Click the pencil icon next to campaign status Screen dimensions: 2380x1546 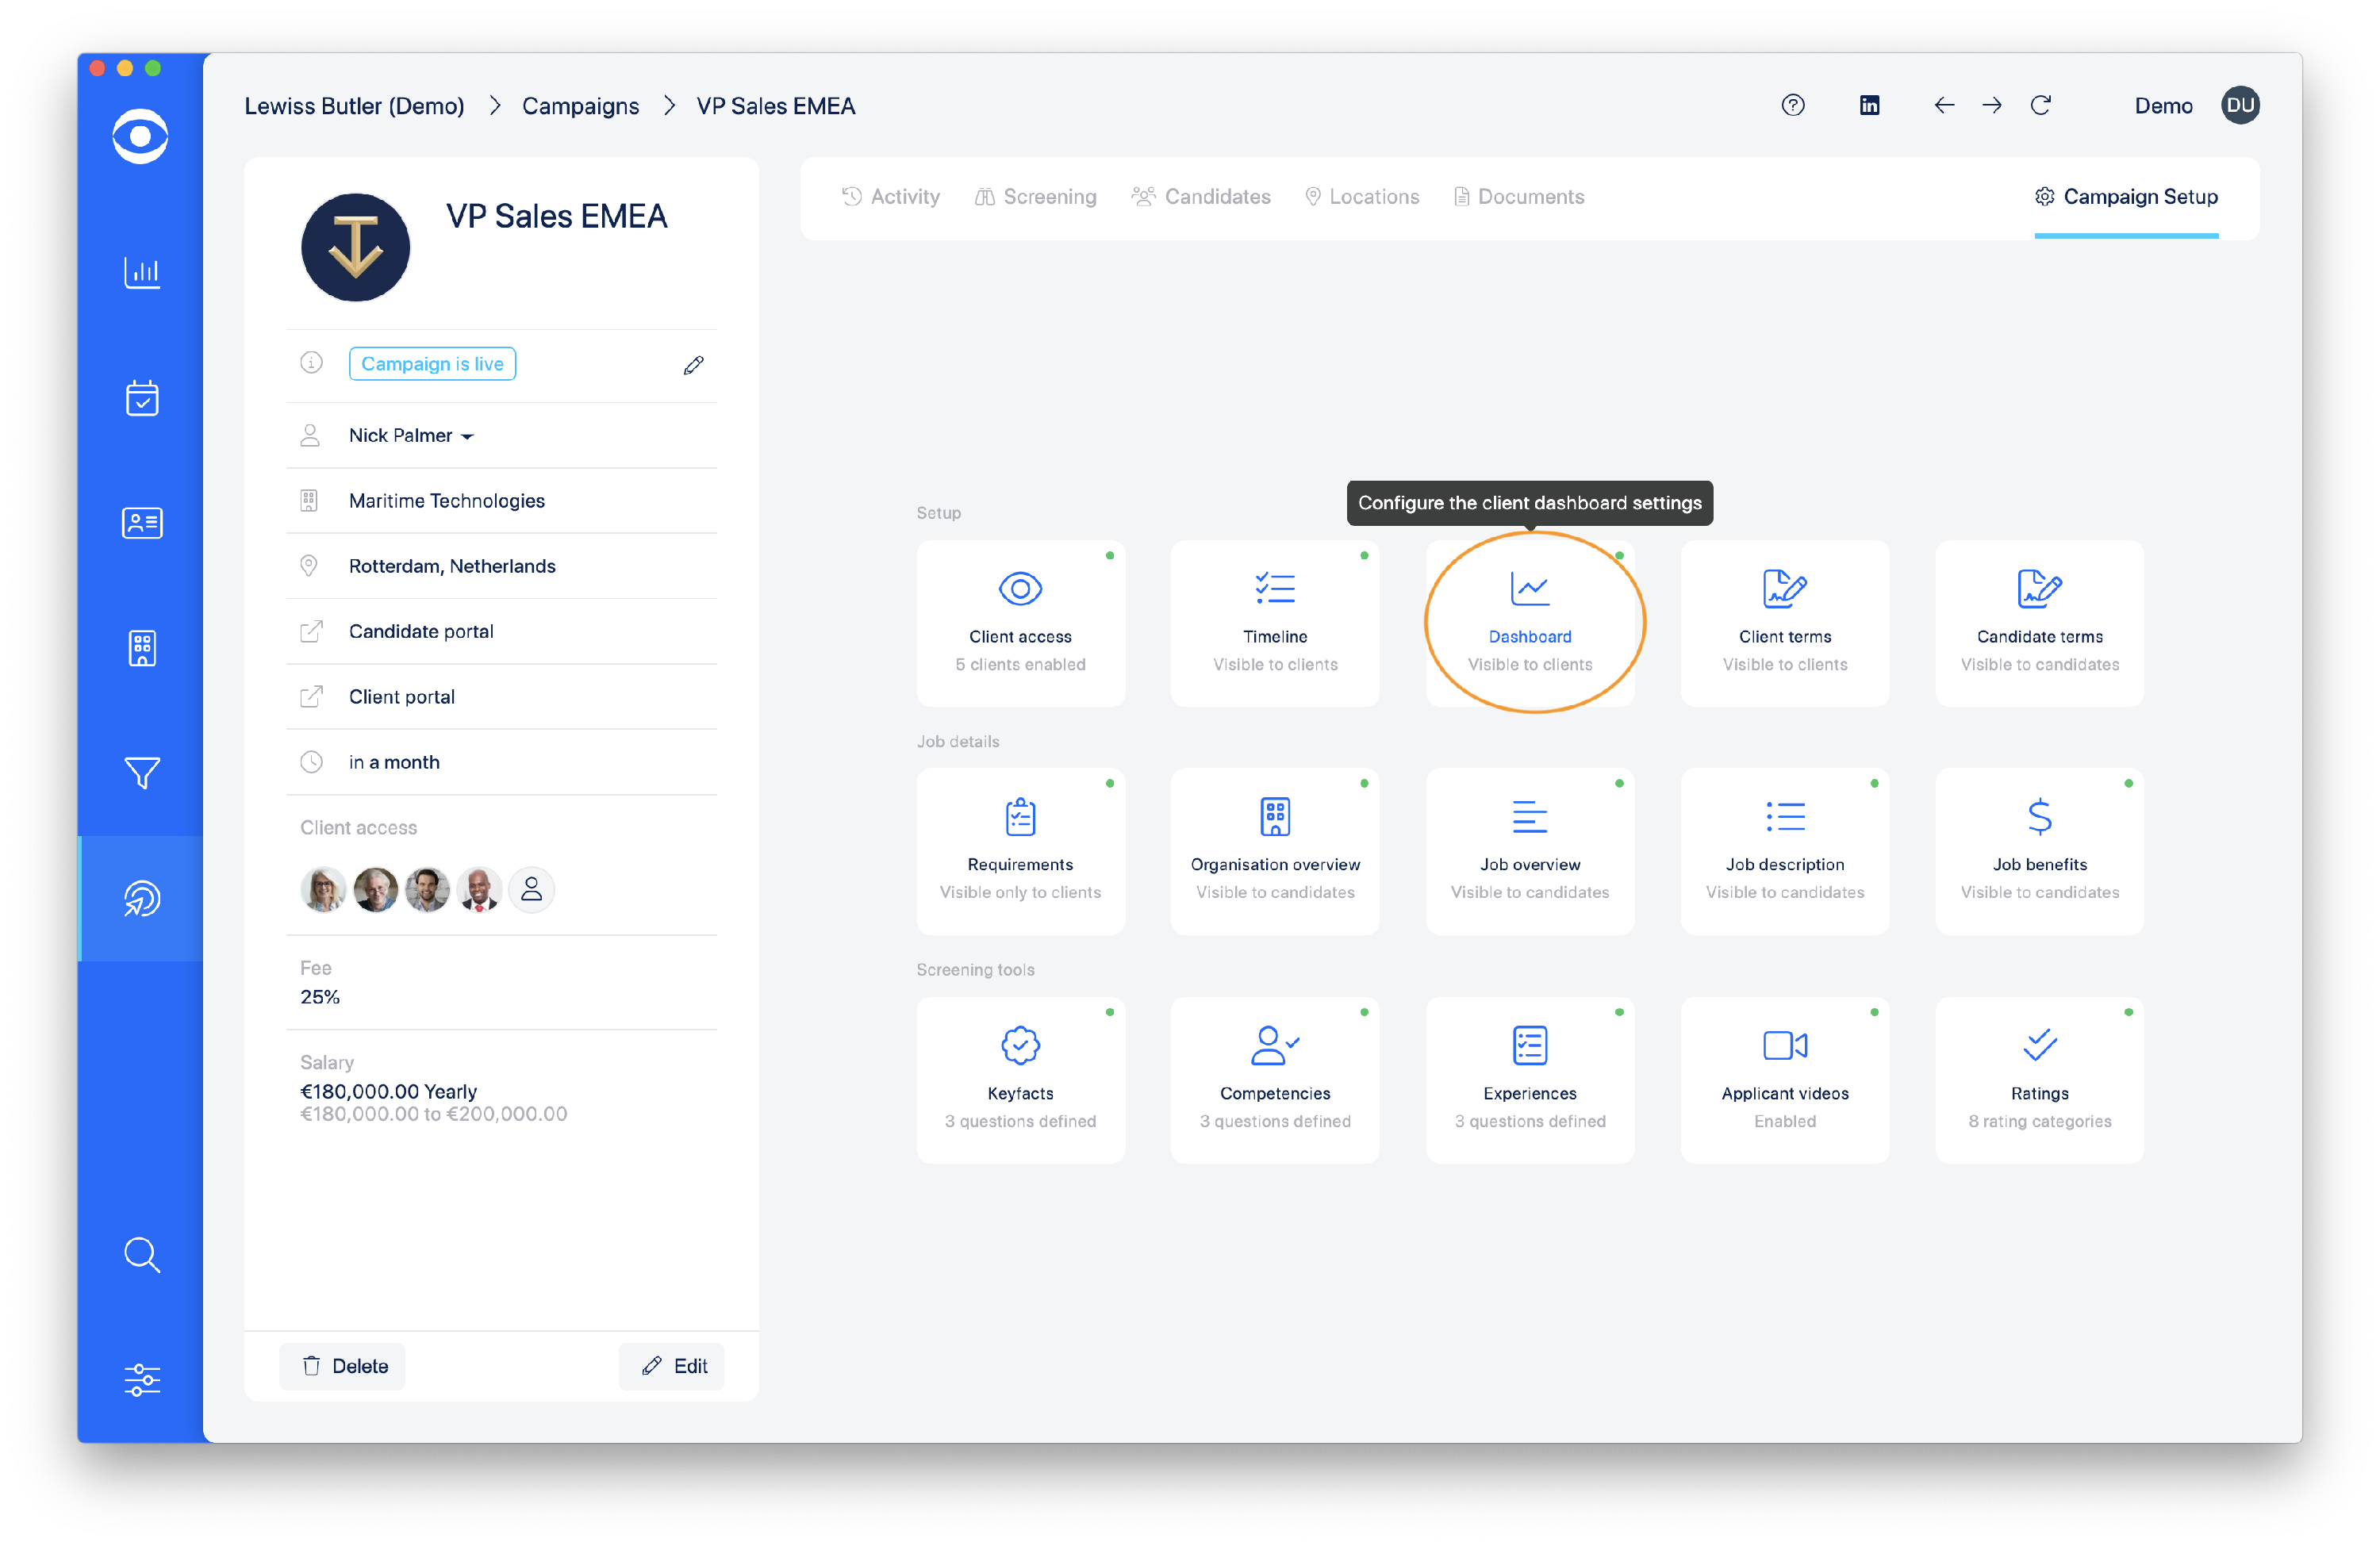tap(693, 364)
